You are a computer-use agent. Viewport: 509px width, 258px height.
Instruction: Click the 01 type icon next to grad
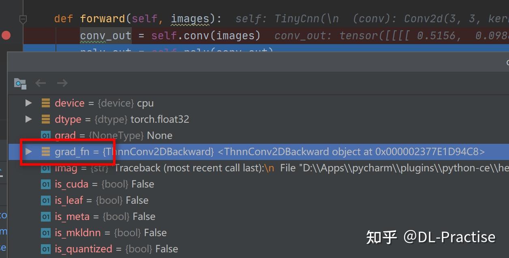(x=45, y=135)
